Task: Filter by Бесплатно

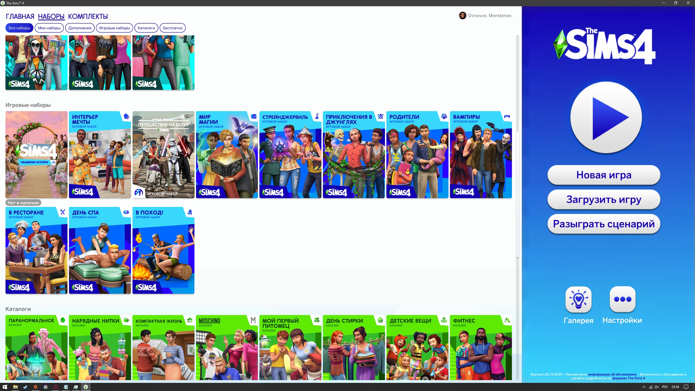Action: 172,28
